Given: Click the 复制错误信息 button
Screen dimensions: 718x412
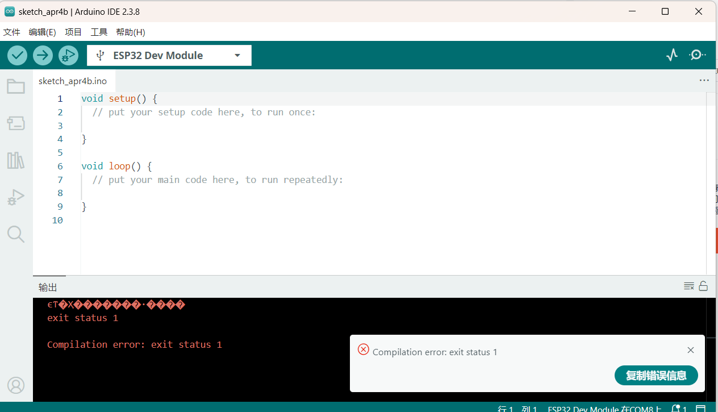Looking at the screenshot, I should tap(656, 376).
